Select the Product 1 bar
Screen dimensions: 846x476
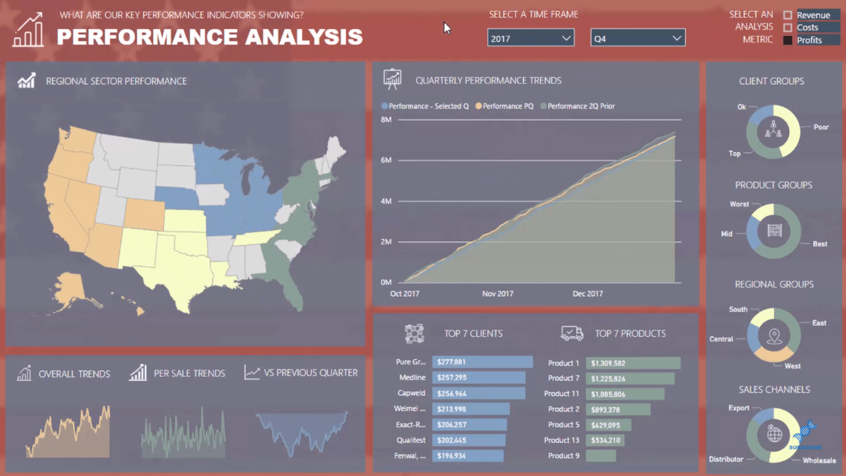[633, 363]
